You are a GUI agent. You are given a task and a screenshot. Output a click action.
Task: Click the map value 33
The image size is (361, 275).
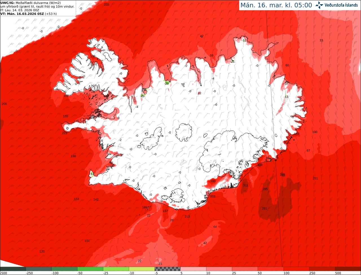[x=321, y=40]
